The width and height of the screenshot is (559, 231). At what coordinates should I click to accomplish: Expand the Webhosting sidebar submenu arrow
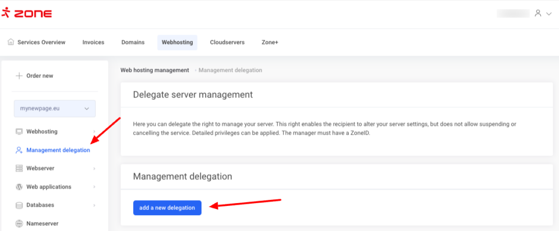coord(94,132)
